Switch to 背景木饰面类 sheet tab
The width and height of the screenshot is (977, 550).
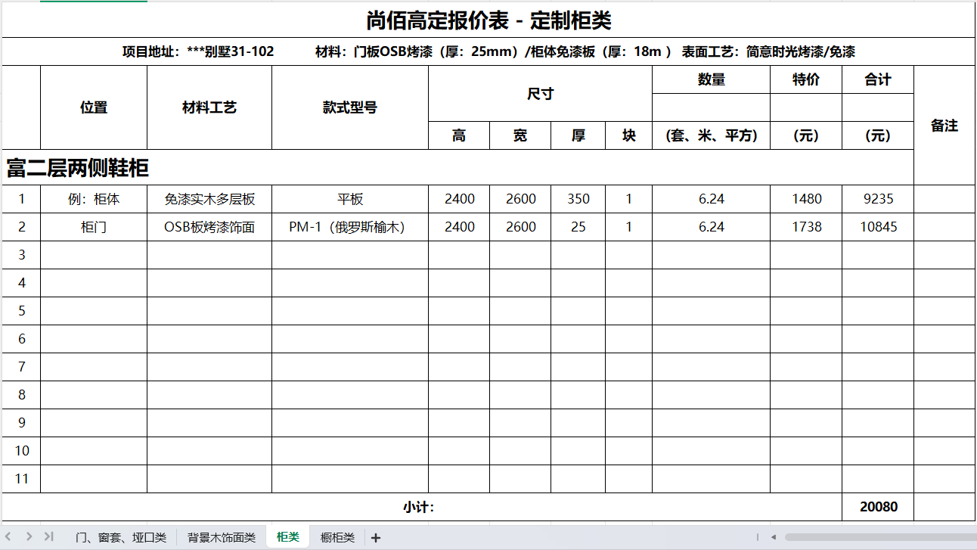tap(222, 538)
